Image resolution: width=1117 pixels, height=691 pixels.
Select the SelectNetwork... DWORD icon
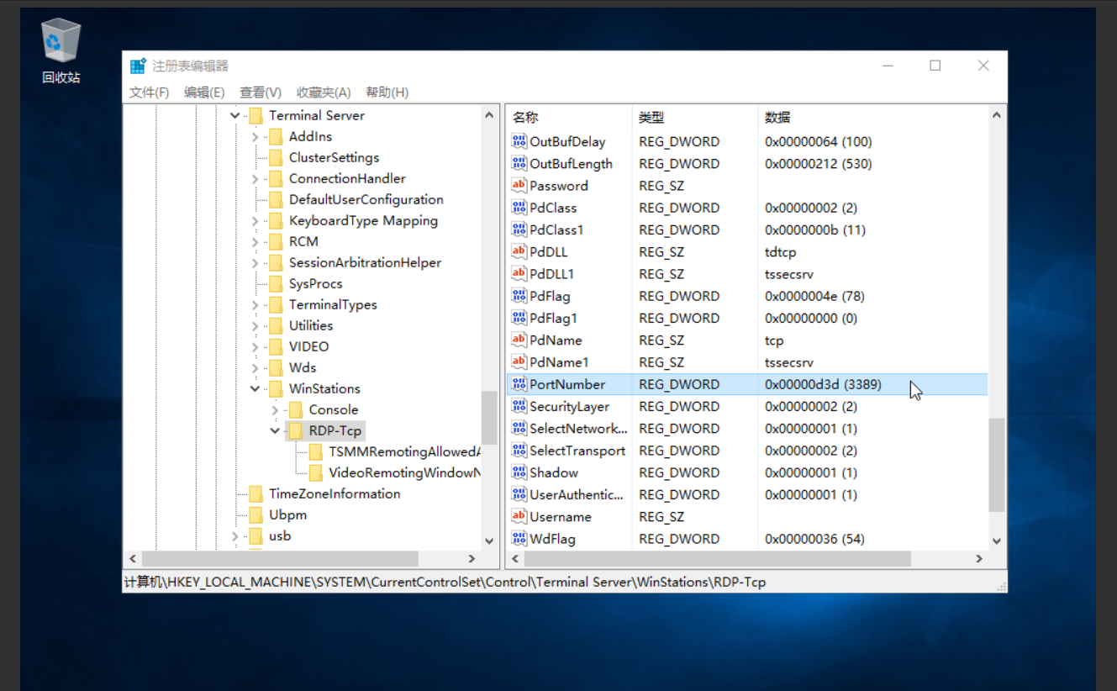pyautogui.click(x=519, y=428)
